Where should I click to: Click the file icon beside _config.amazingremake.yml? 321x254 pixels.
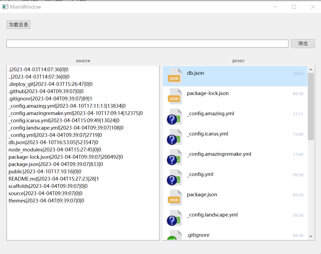[x=175, y=157]
